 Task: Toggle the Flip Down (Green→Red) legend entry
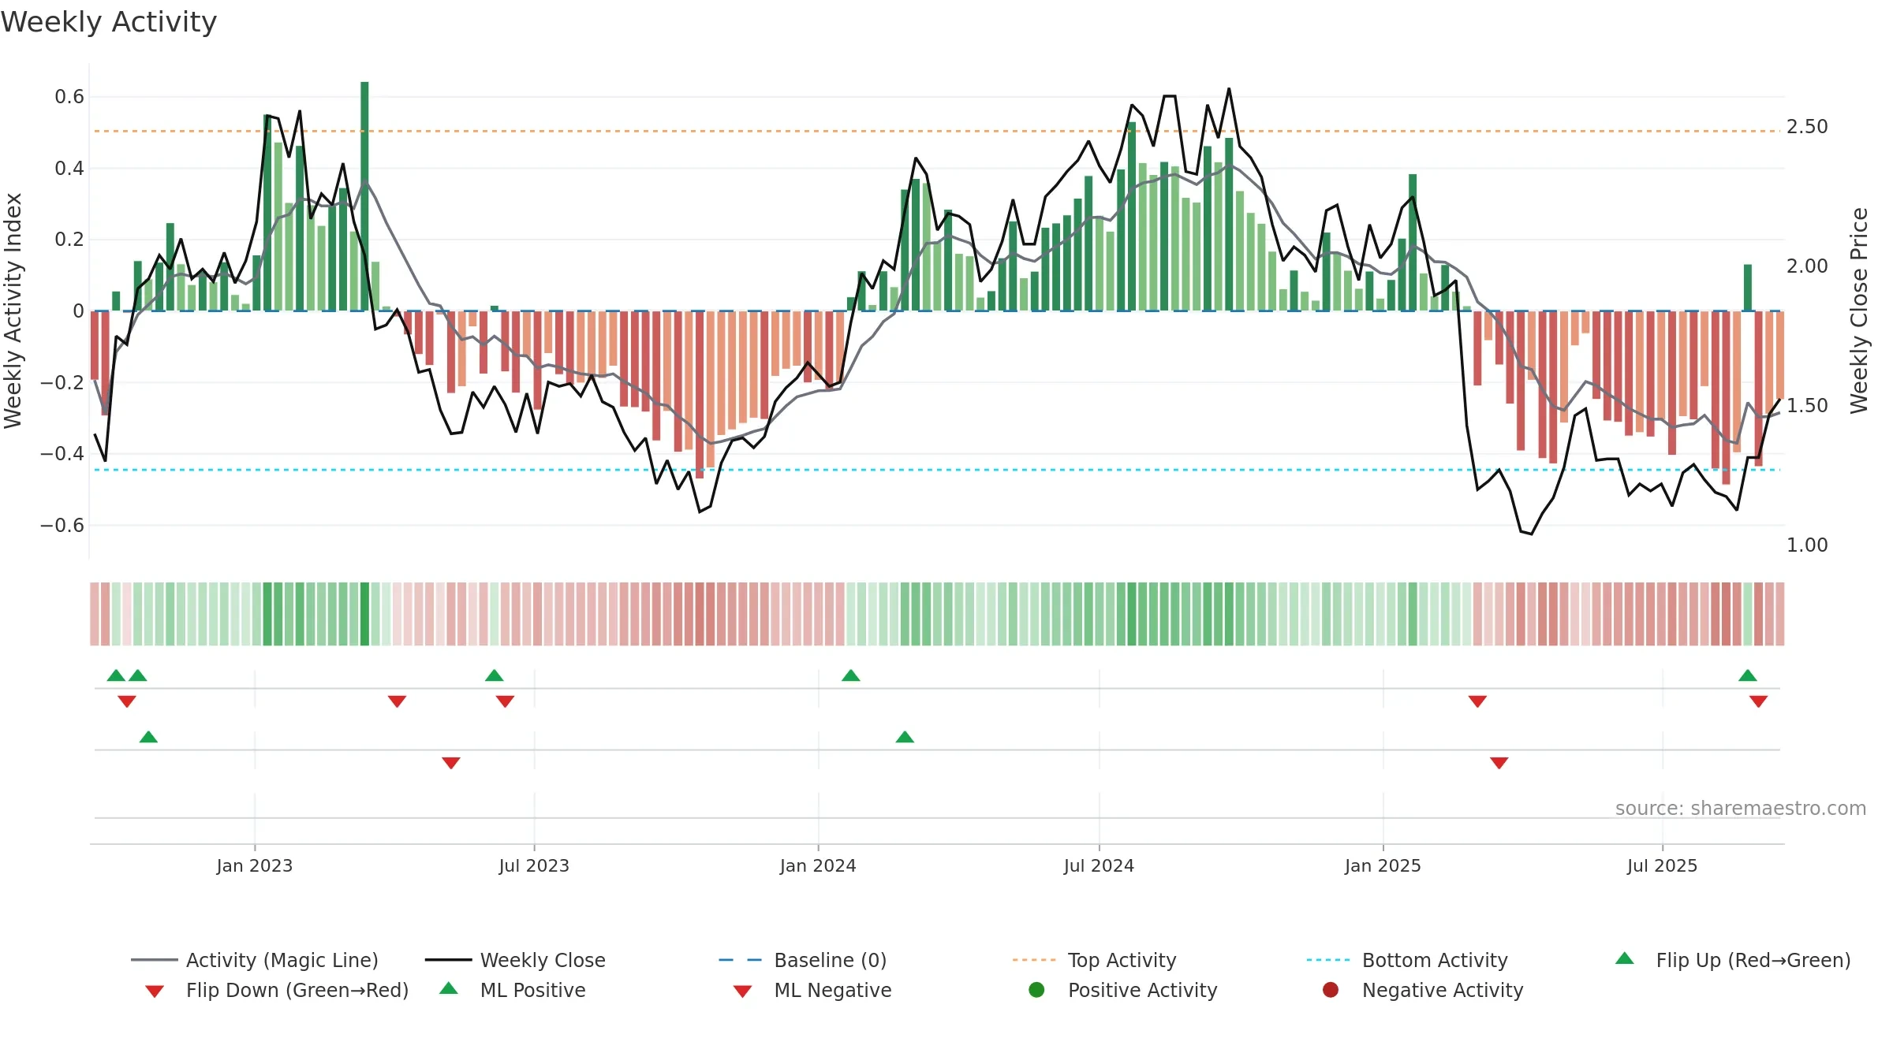[277, 990]
